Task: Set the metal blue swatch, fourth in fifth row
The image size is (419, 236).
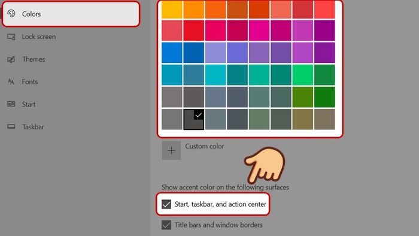Action: tap(237, 97)
